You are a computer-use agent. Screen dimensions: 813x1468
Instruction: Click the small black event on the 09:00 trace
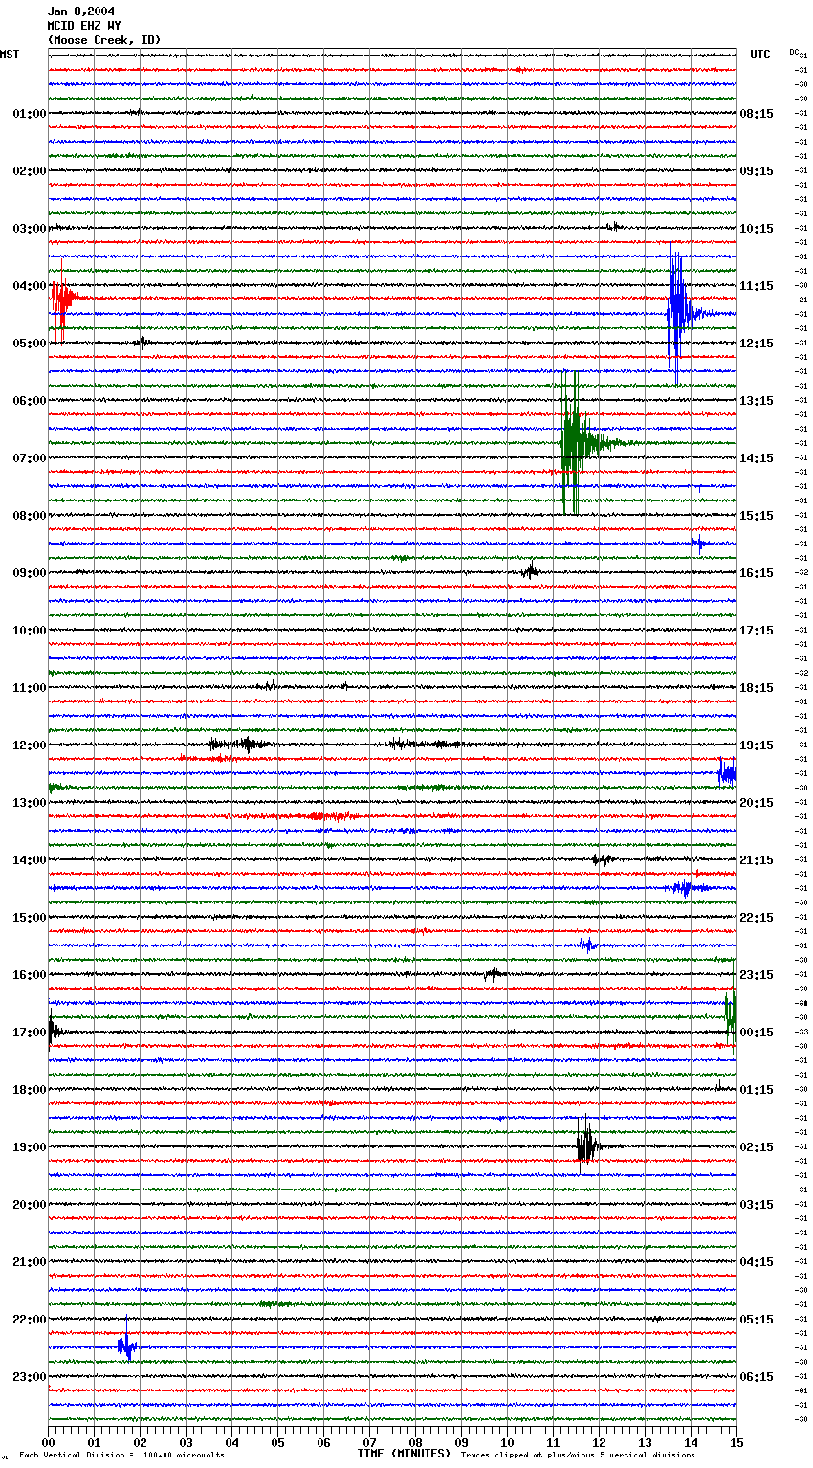[x=530, y=571]
